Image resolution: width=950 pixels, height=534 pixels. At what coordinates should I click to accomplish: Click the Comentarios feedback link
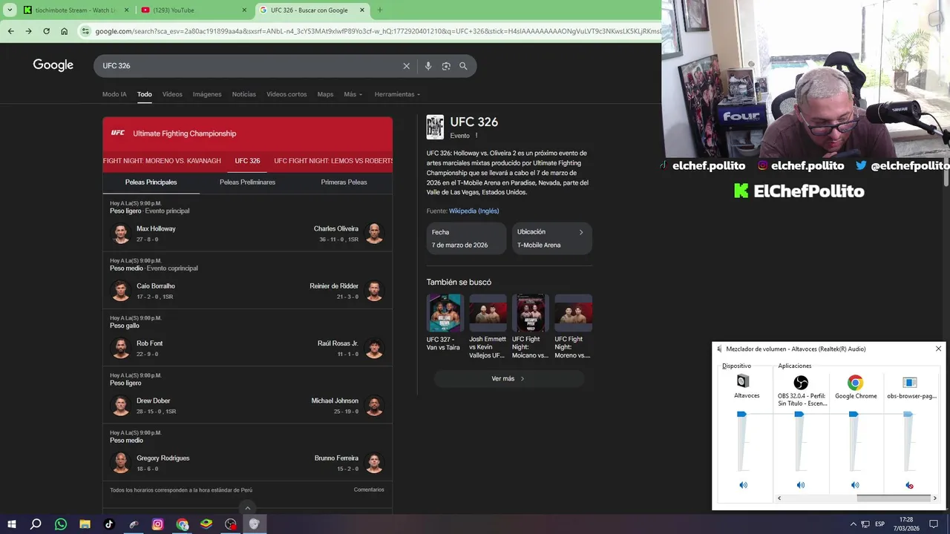tap(369, 489)
